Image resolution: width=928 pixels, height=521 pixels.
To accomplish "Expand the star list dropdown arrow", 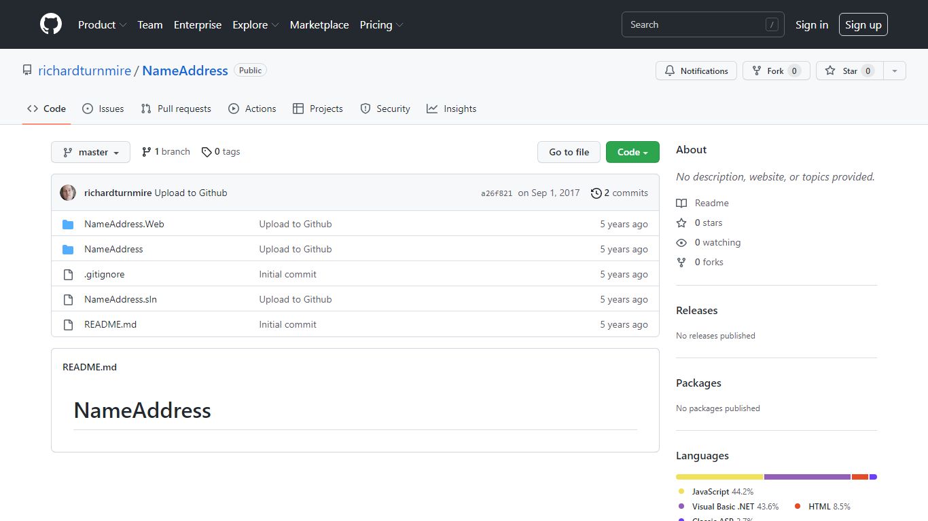I will [895, 71].
